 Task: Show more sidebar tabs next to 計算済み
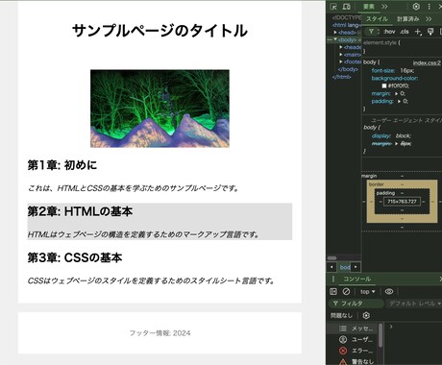[x=429, y=19]
